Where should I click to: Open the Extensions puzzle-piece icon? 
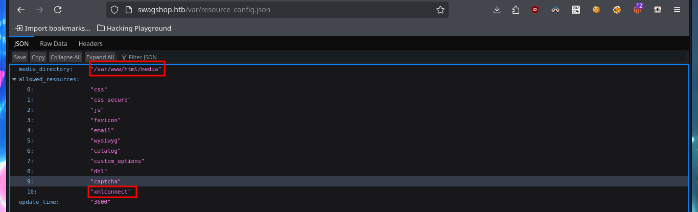(x=516, y=10)
